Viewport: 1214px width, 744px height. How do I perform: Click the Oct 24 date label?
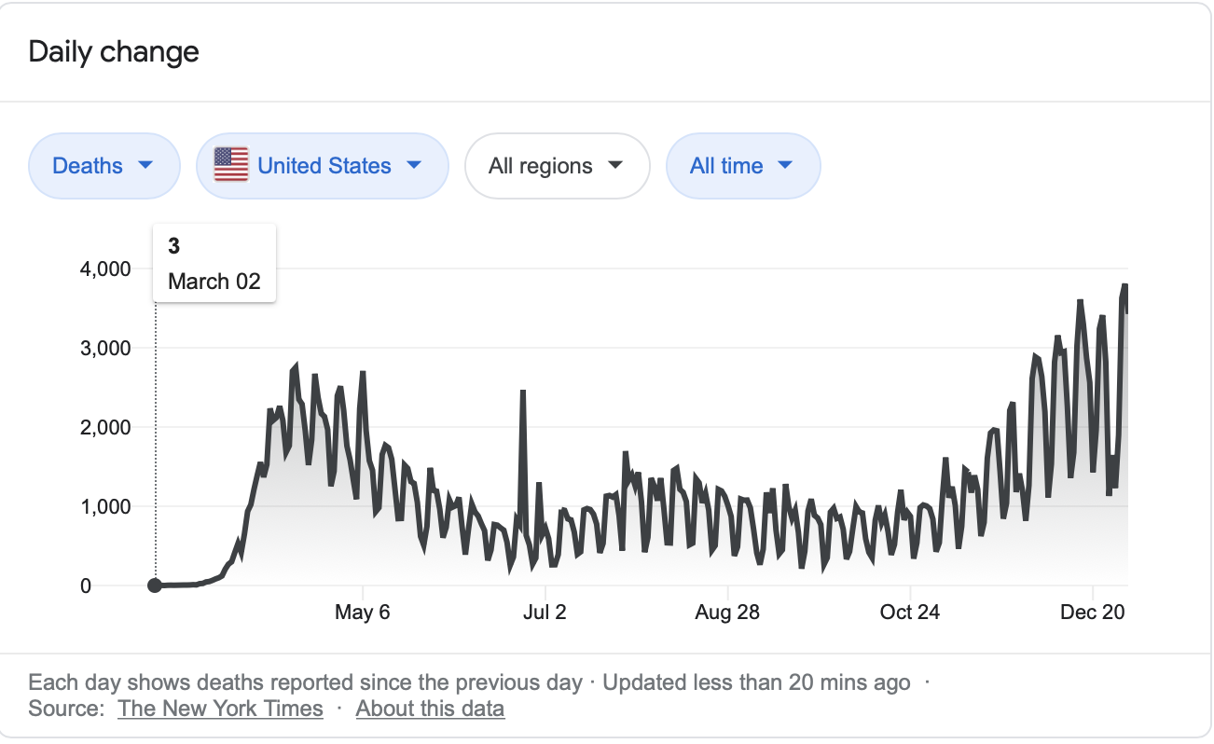[x=910, y=613]
